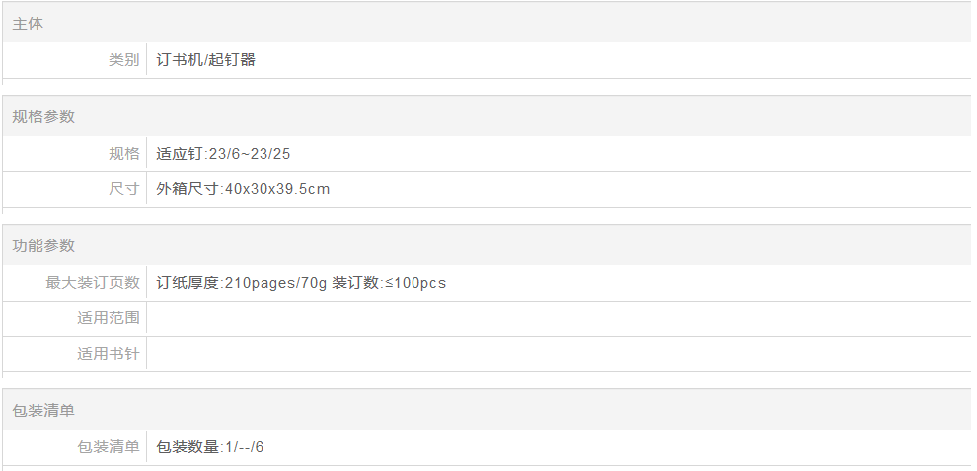Click the 订书机 text in the category value
Image resolution: width=977 pixels, height=471 pixels.
(x=179, y=60)
